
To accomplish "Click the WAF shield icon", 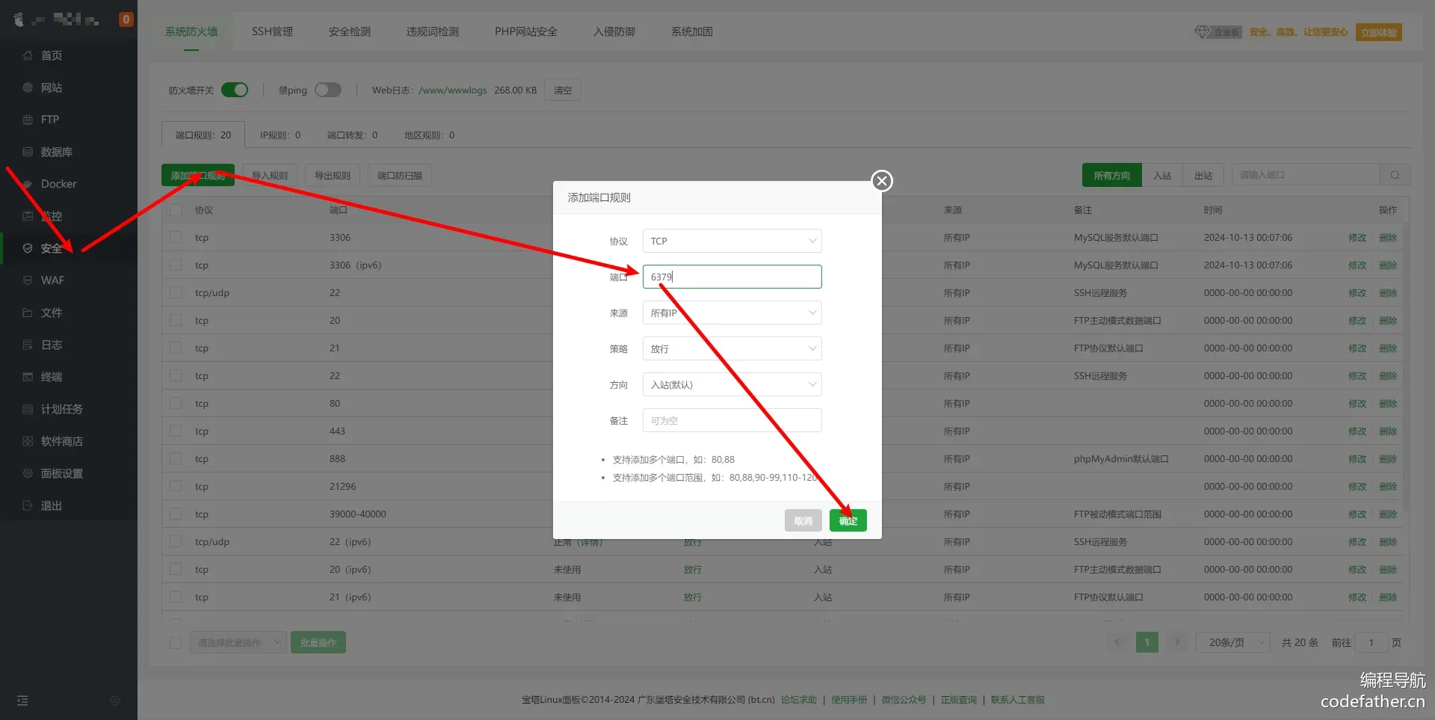I will (x=28, y=280).
